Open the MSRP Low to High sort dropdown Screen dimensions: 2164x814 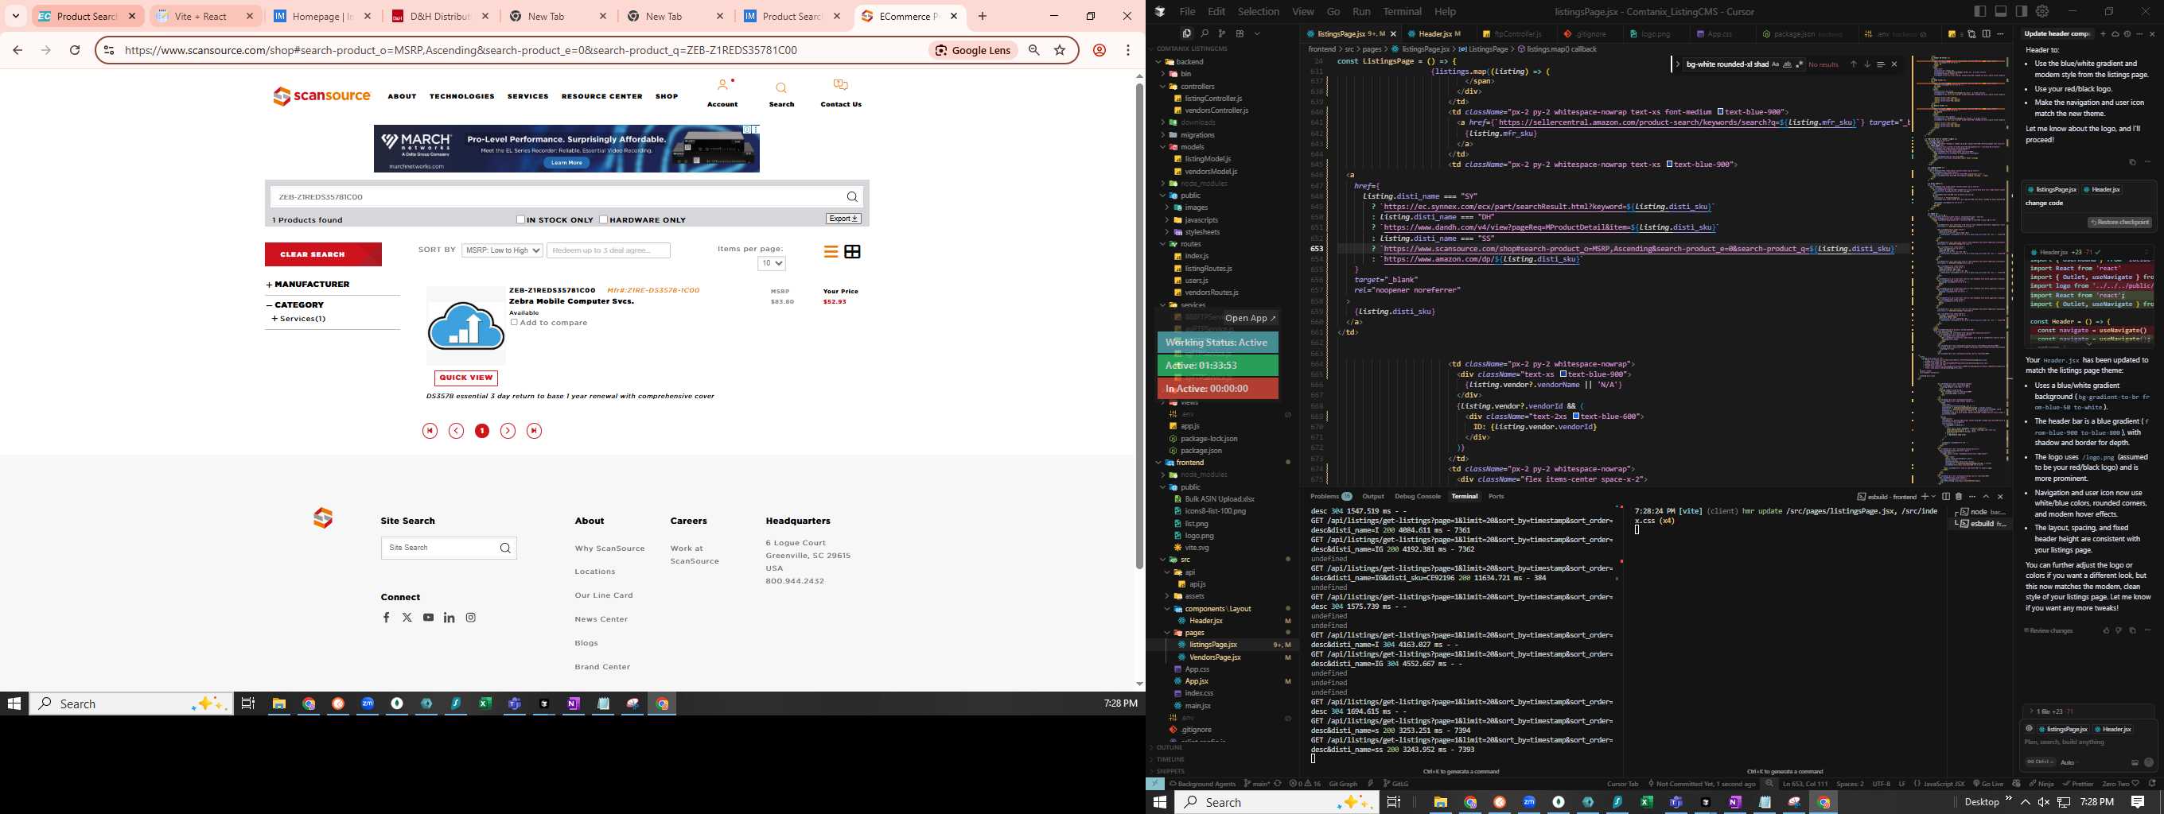(501, 250)
